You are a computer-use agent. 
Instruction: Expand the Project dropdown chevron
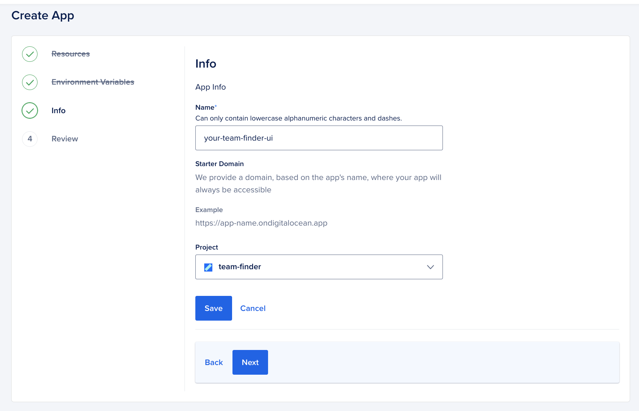click(x=430, y=267)
